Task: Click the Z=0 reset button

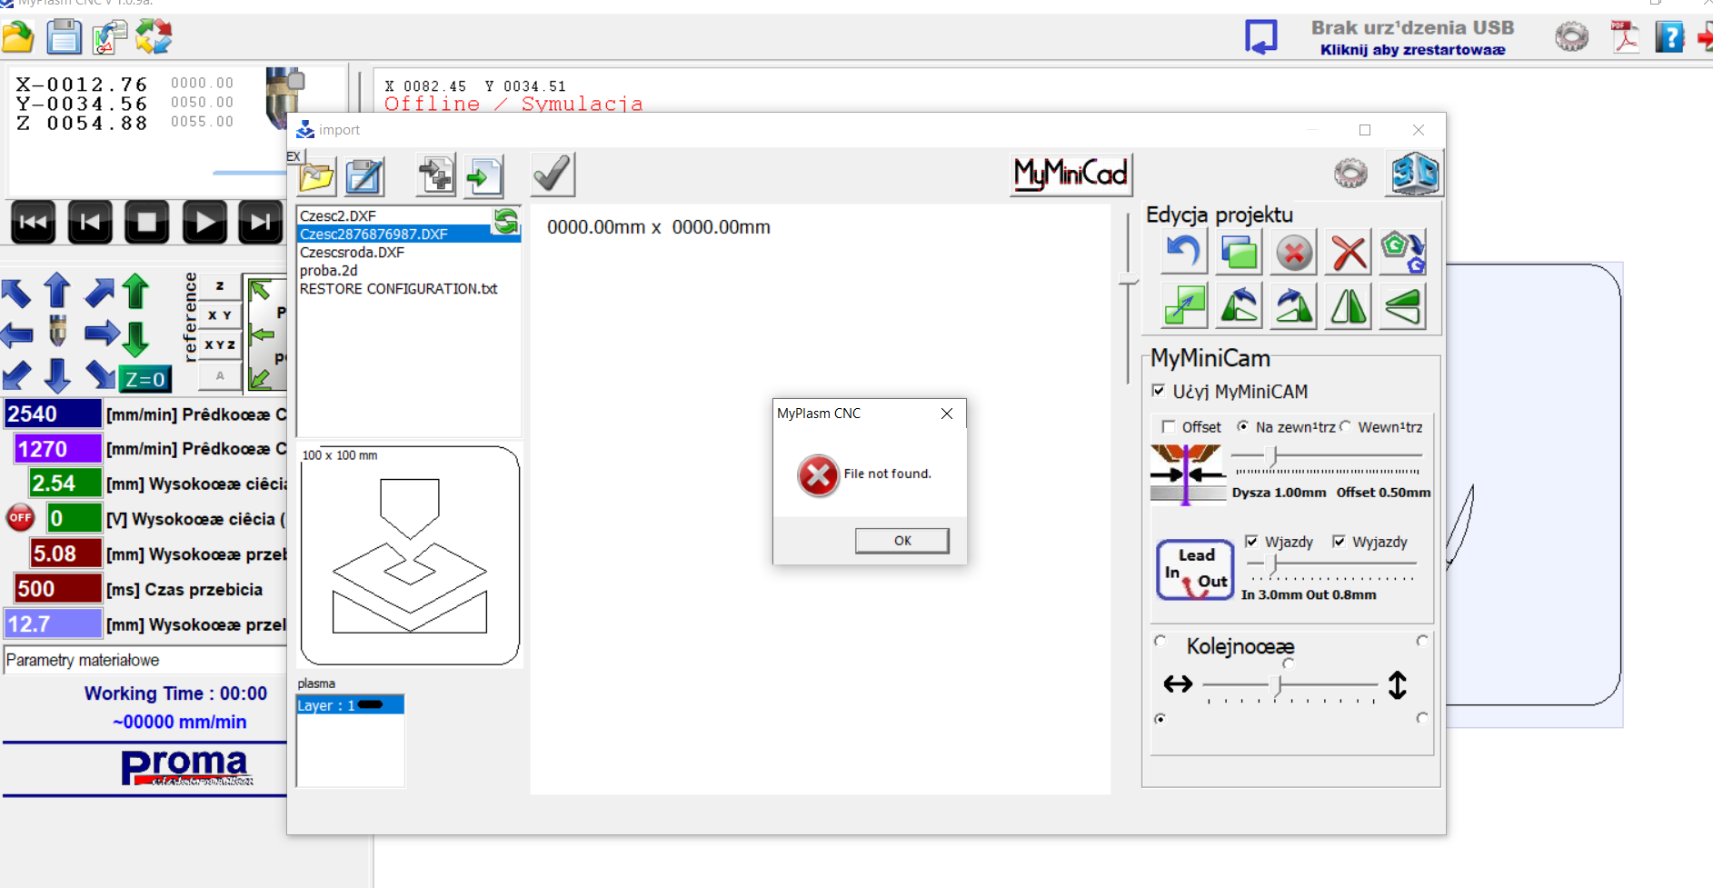Action: pyautogui.click(x=145, y=379)
